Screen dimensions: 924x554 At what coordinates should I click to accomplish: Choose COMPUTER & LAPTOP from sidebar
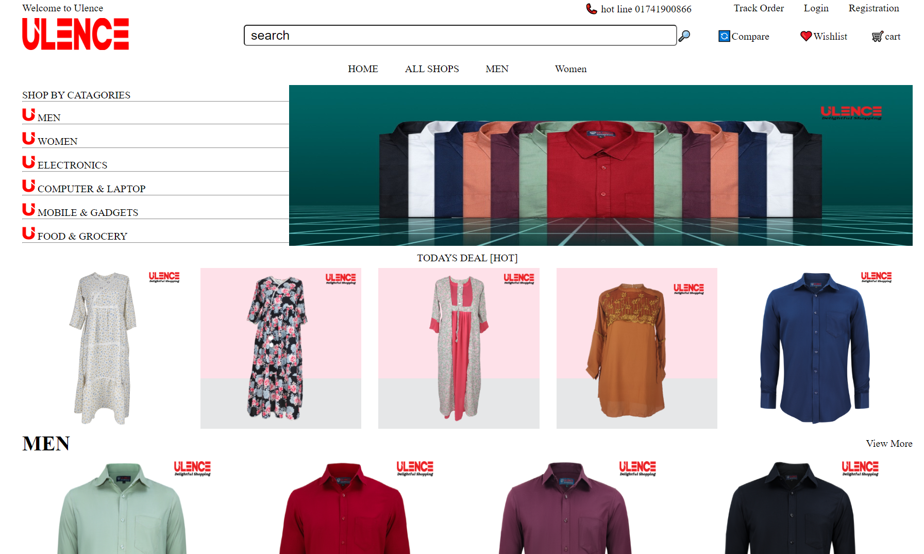tap(92, 189)
